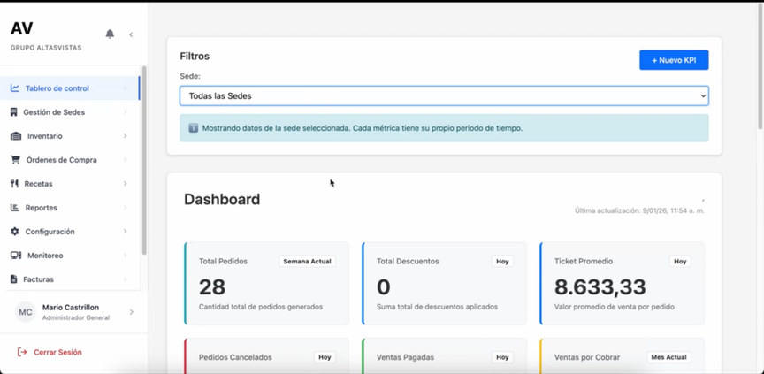
Task: Open Inventario menu item
Action: (70, 136)
